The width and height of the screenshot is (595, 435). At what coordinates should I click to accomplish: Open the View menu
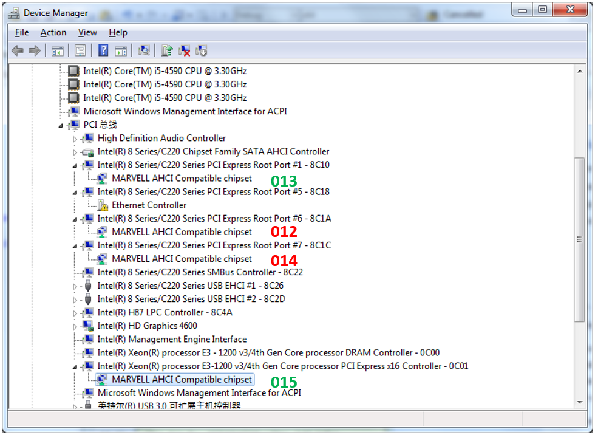click(87, 33)
